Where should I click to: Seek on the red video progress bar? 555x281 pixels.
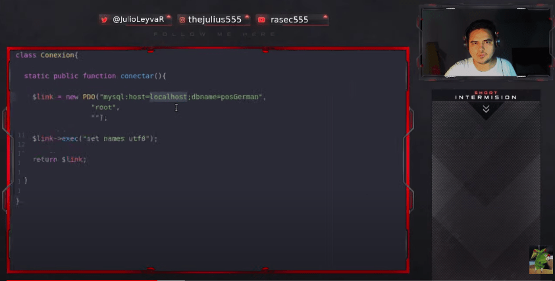click(x=79, y=280)
